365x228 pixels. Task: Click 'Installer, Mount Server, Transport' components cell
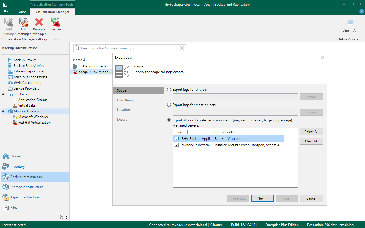(x=248, y=145)
